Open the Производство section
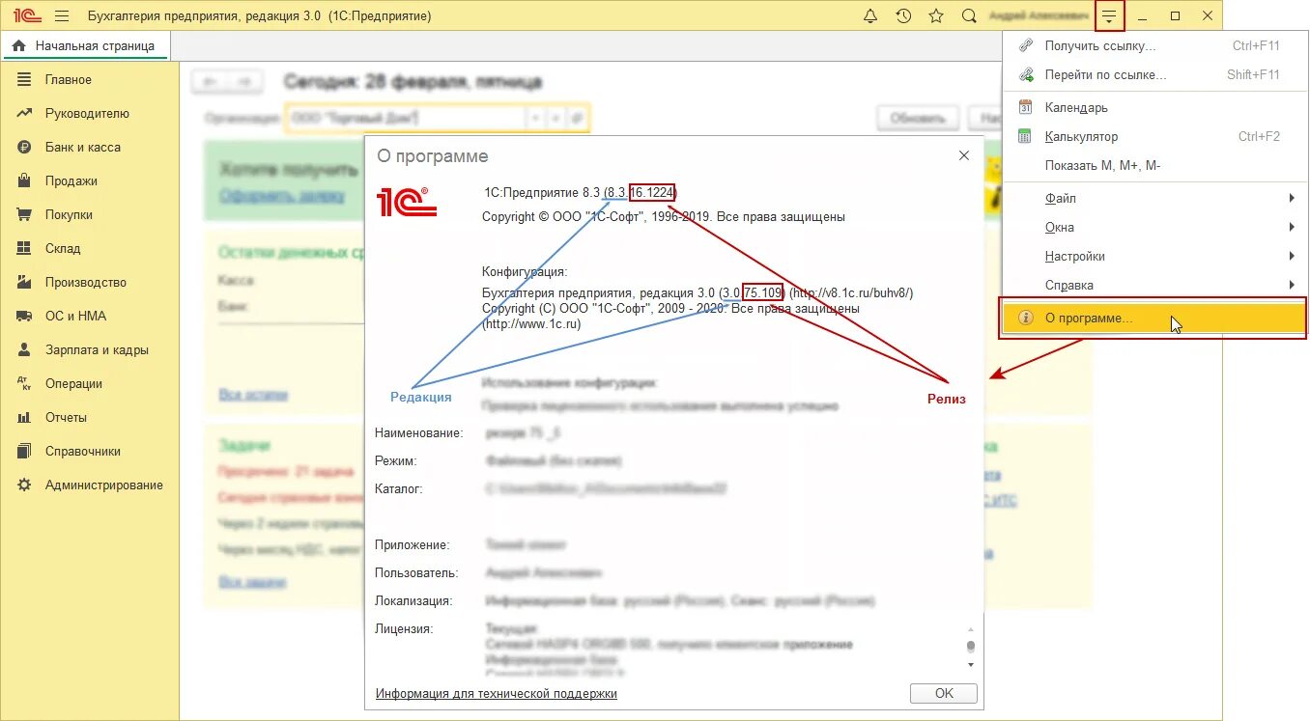 [x=86, y=283]
